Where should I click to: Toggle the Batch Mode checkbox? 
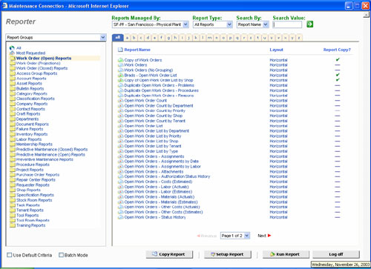[61, 255]
